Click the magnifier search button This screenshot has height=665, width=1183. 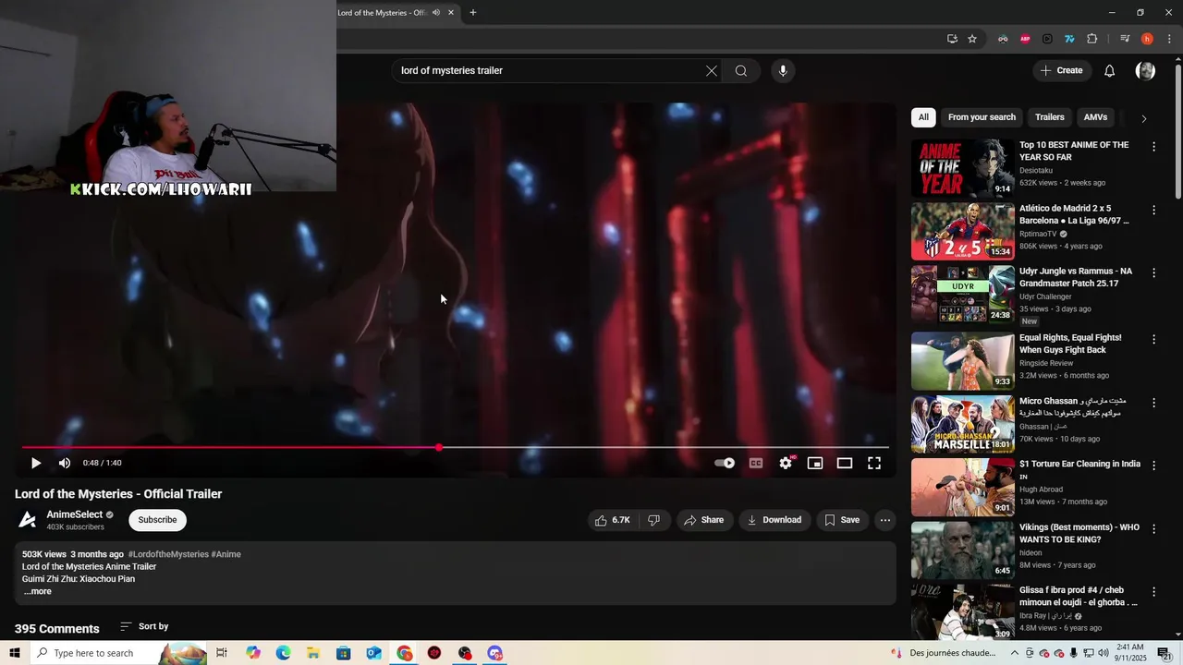(741, 71)
